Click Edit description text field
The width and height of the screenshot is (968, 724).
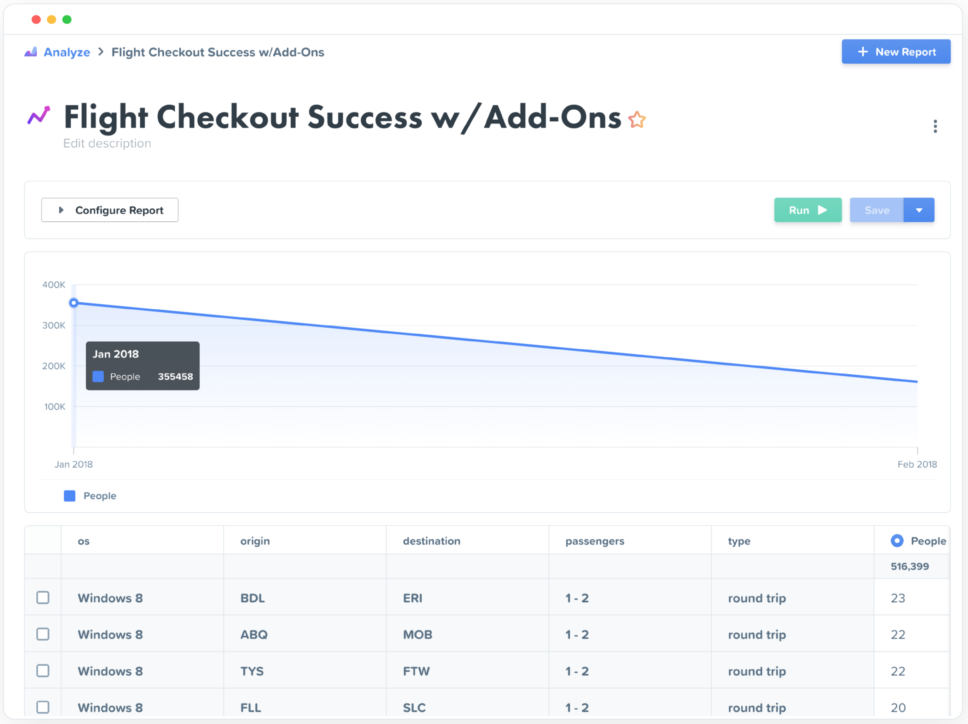(x=107, y=143)
